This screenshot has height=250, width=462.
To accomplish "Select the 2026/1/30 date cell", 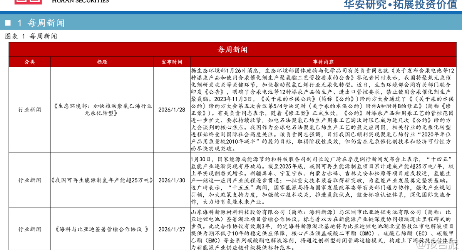I will pos(172,180).
